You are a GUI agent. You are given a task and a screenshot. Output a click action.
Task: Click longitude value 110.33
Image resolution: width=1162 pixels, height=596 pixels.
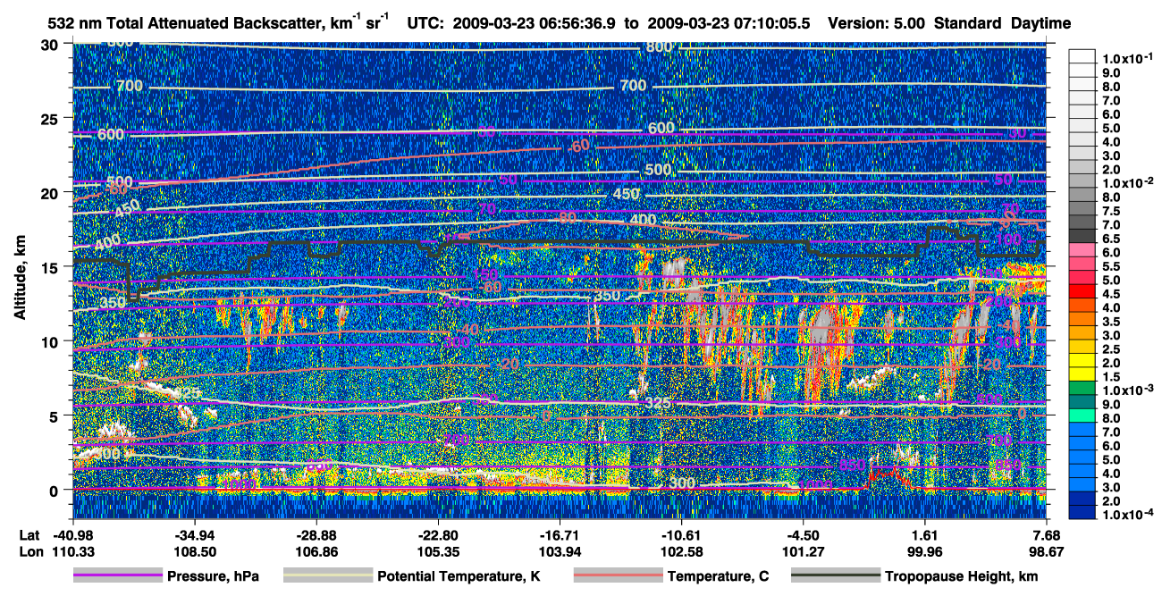73,551
